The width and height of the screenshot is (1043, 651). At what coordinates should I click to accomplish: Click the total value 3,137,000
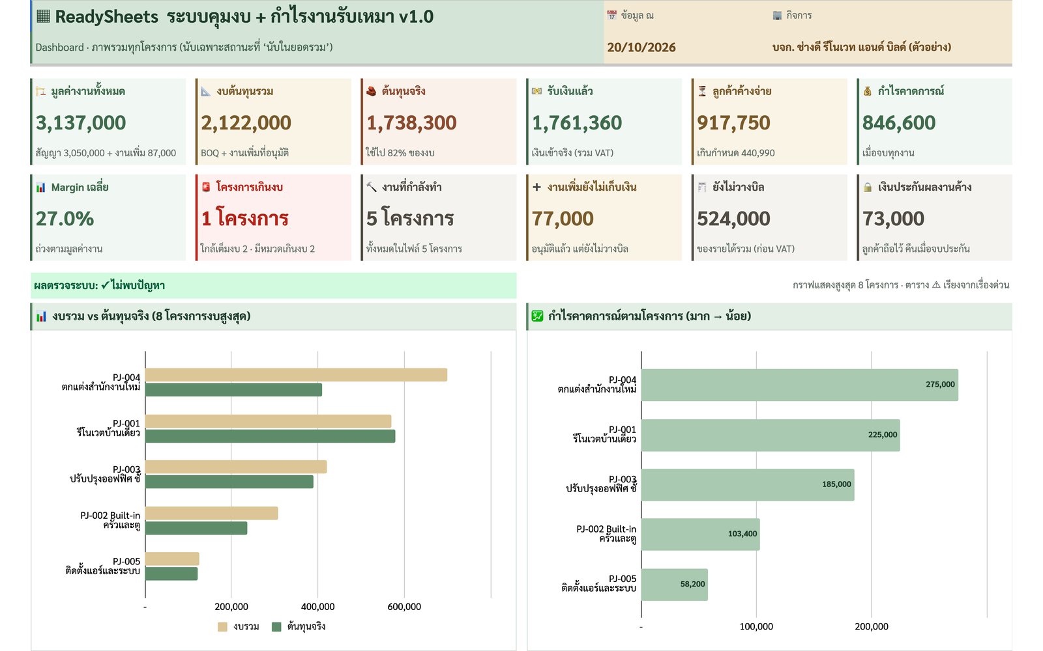tap(81, 122)
